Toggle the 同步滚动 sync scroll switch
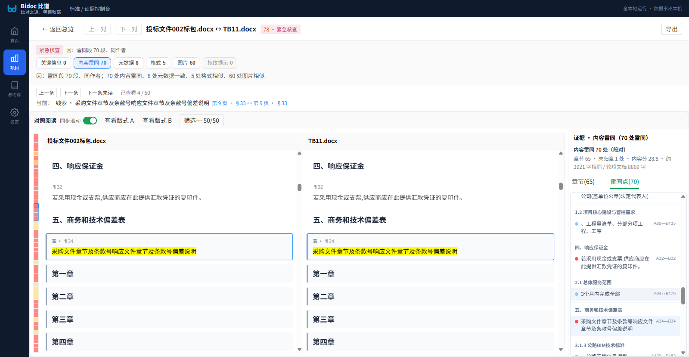 (x=90, y=121)
